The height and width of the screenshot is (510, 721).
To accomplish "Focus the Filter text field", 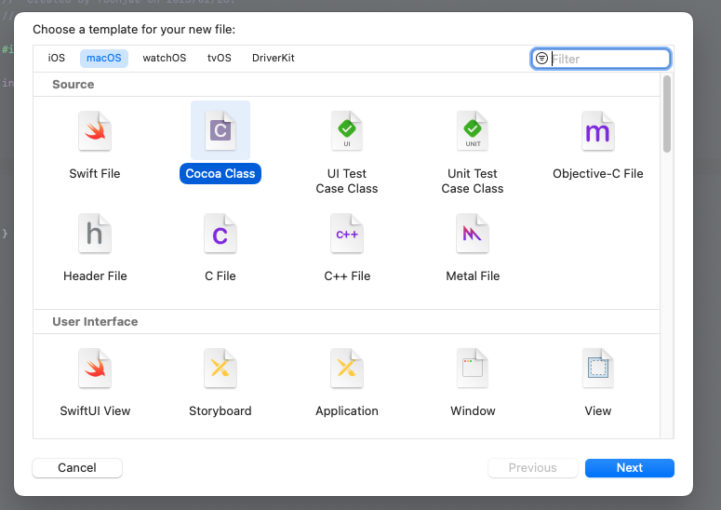I will click(x=601, y=59).
